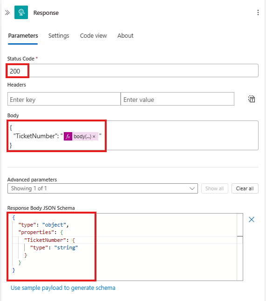Image resolution: width=266 pixels, height=301 pixels.
Task: Click inside the Body editor box
Action: (x=133, y=135)
